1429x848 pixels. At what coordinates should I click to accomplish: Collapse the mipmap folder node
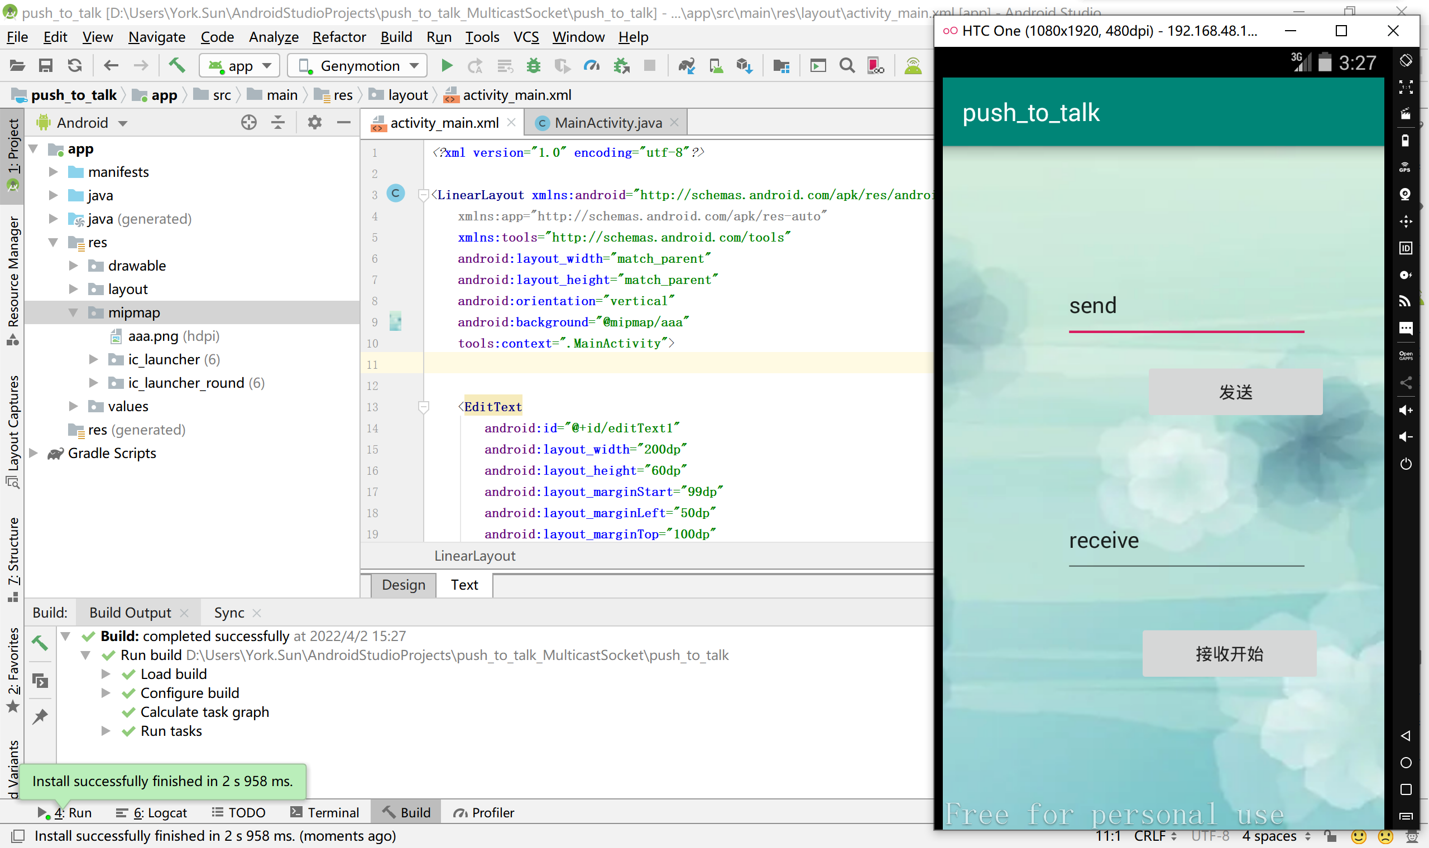(73, 312)
